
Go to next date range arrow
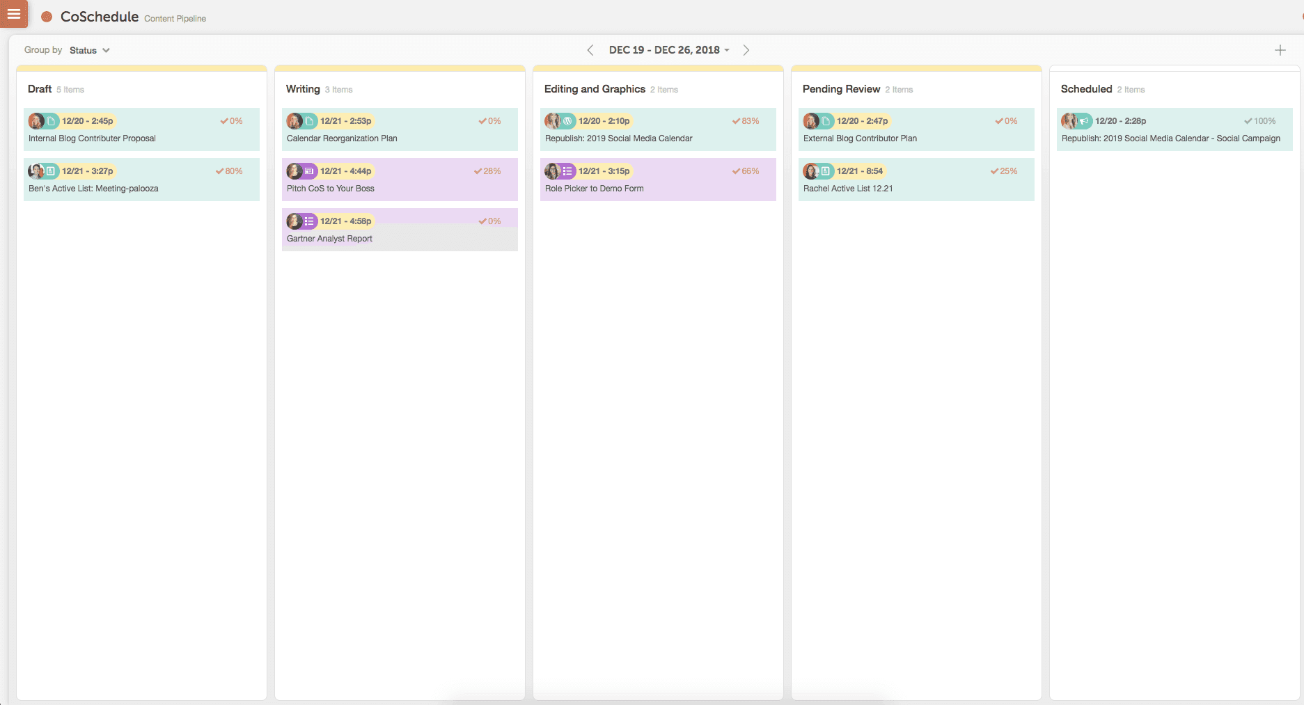click(746, 50)
